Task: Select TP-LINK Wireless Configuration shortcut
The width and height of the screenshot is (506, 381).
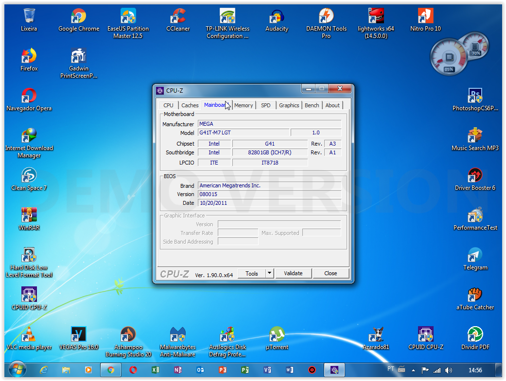Action: (x=227, y=23)
